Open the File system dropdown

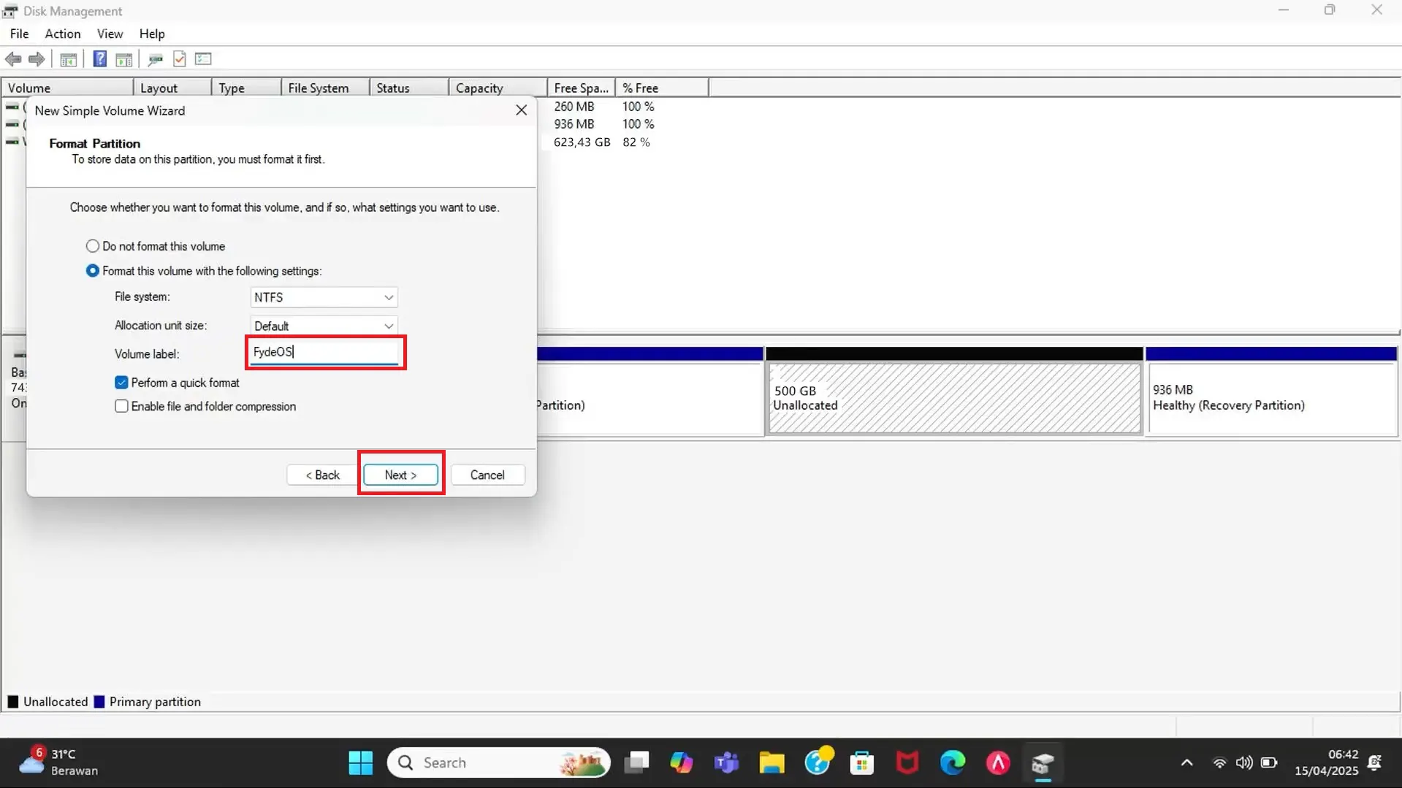[388, 297]
